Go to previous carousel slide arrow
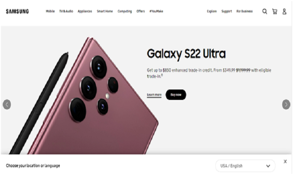 click(x=7, y=105)
